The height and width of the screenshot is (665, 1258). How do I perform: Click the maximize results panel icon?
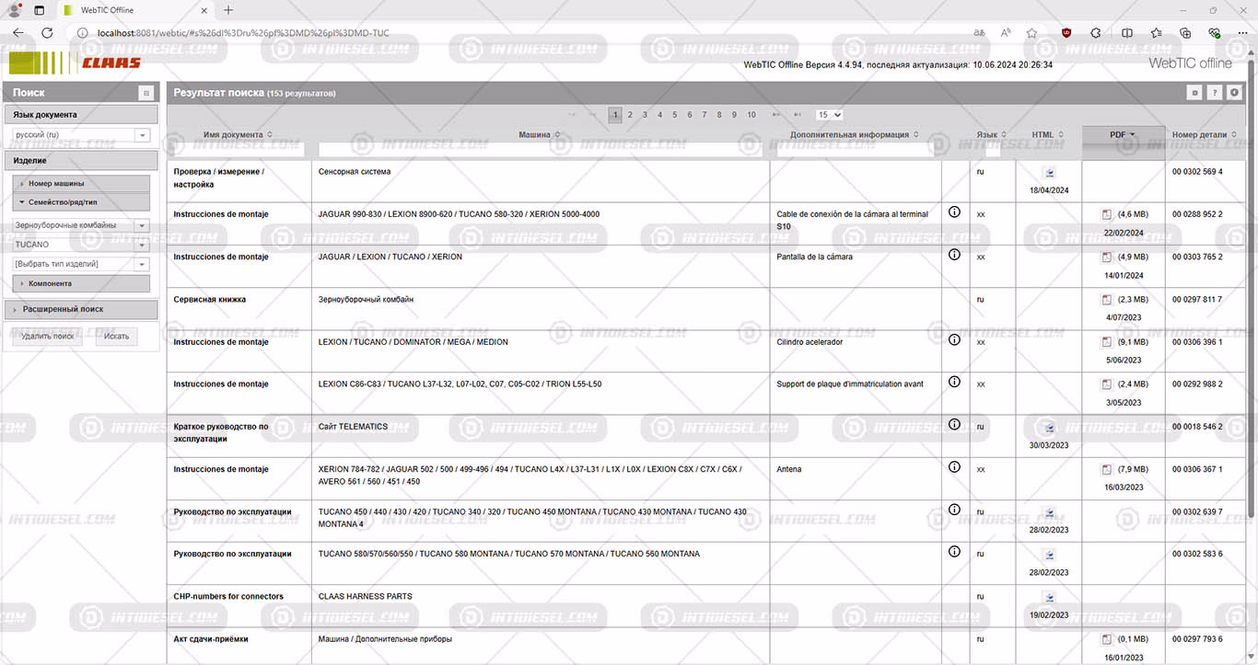(x=1194, y=93)
